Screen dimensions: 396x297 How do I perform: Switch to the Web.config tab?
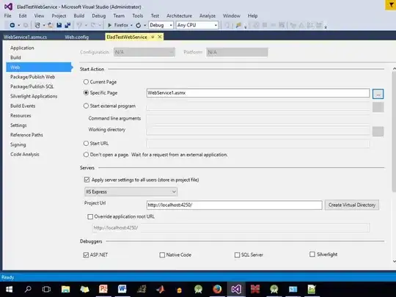click(77, 37)
